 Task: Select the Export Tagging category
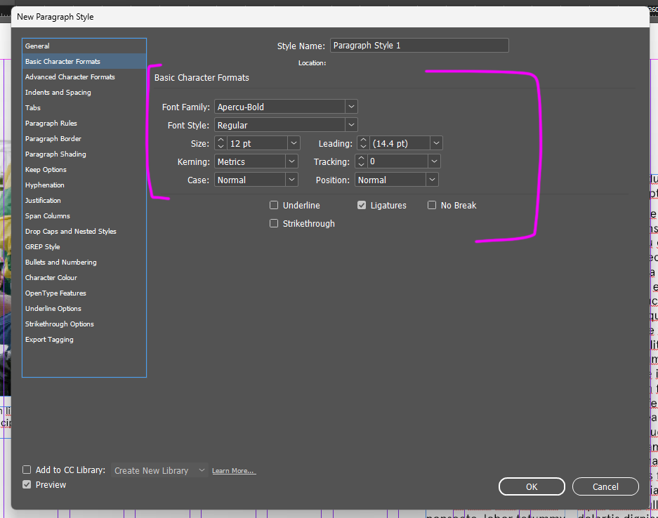pos(48,339)
